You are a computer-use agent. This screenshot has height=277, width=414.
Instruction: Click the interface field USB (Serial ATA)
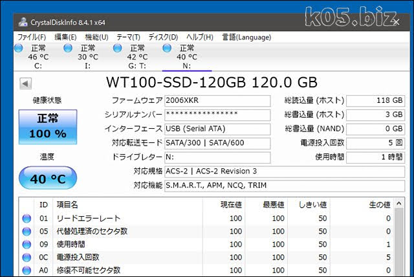[x=217, y=129]
